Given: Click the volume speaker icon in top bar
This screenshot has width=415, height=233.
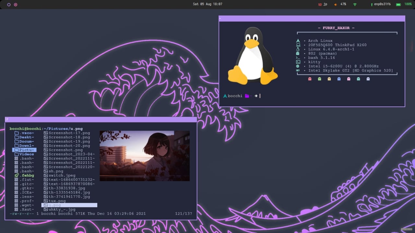Looking at the screenshot, I should [x=336, y=4].
